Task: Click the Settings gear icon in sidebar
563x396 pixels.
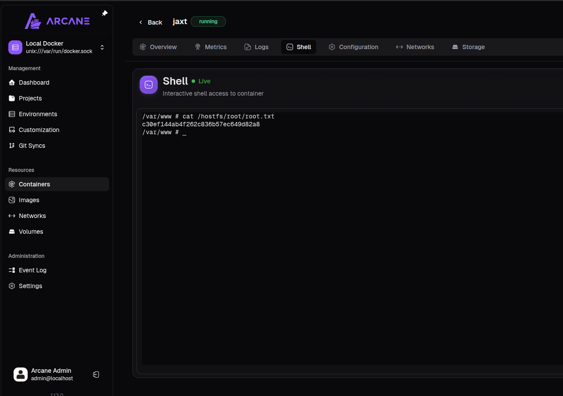Action: [12, 286]
